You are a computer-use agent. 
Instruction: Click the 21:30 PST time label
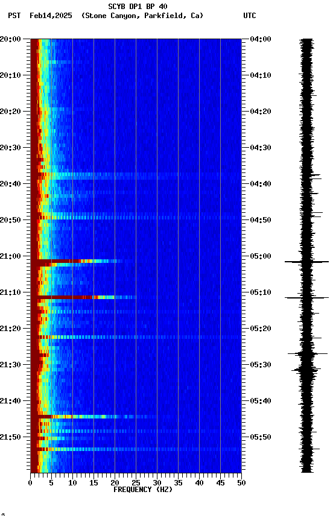[x=10, y=365]
